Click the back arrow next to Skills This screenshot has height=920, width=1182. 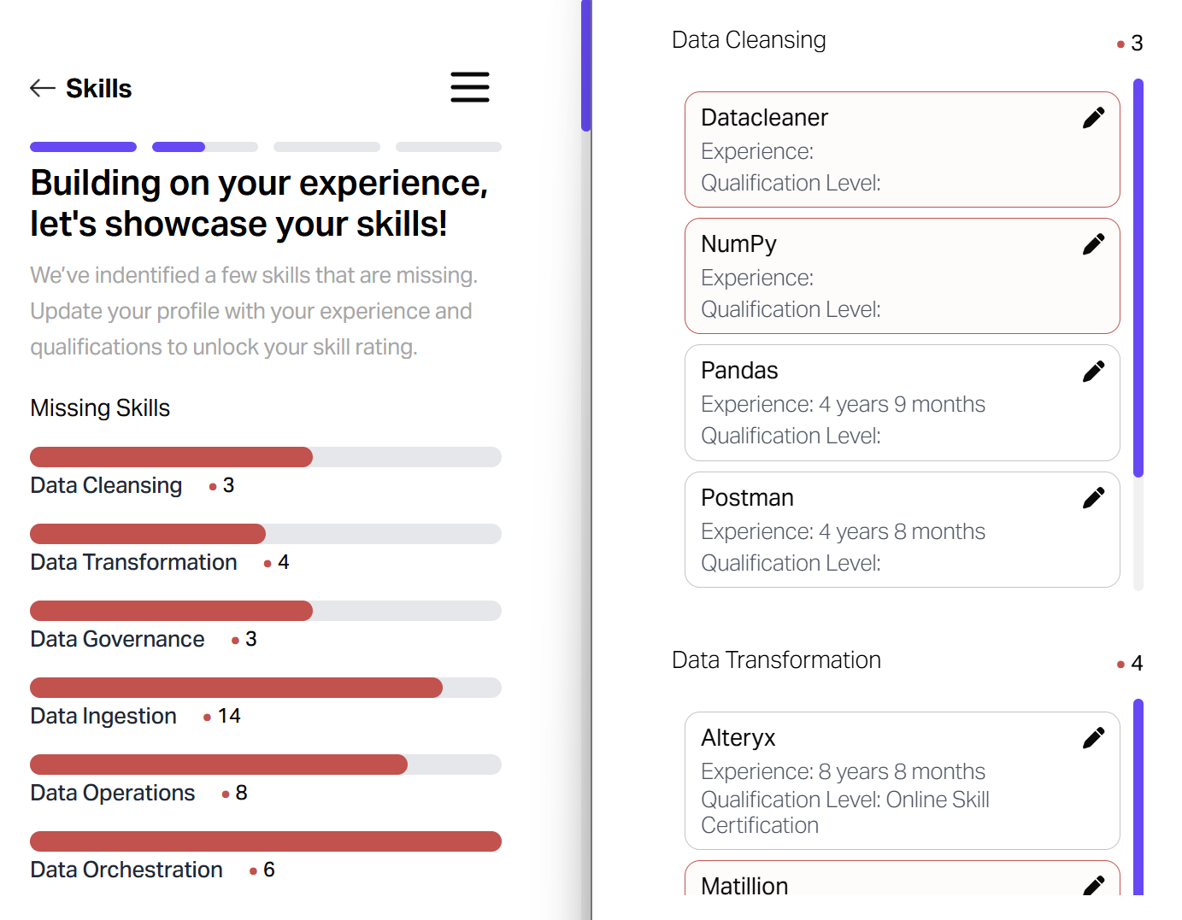pyautogui.click(x=43, y=88)
